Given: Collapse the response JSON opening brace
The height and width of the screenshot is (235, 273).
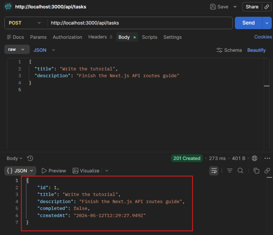Looking at the screenshot, I should (27, 181).
